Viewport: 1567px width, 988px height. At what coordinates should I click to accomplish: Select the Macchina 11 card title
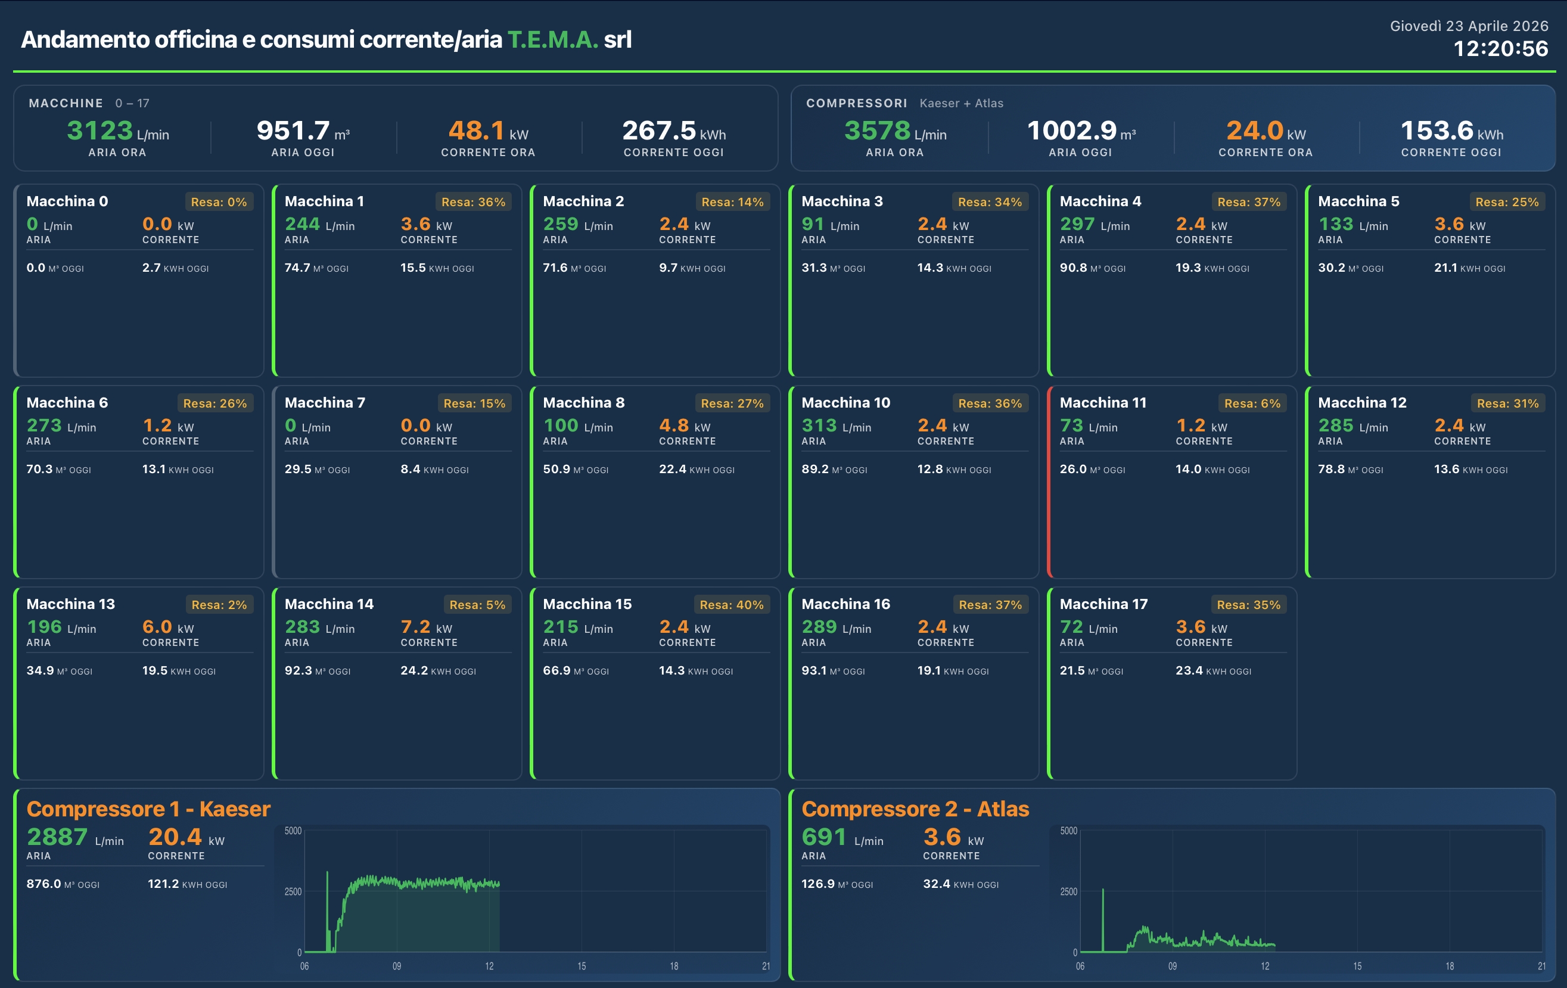1102,402
